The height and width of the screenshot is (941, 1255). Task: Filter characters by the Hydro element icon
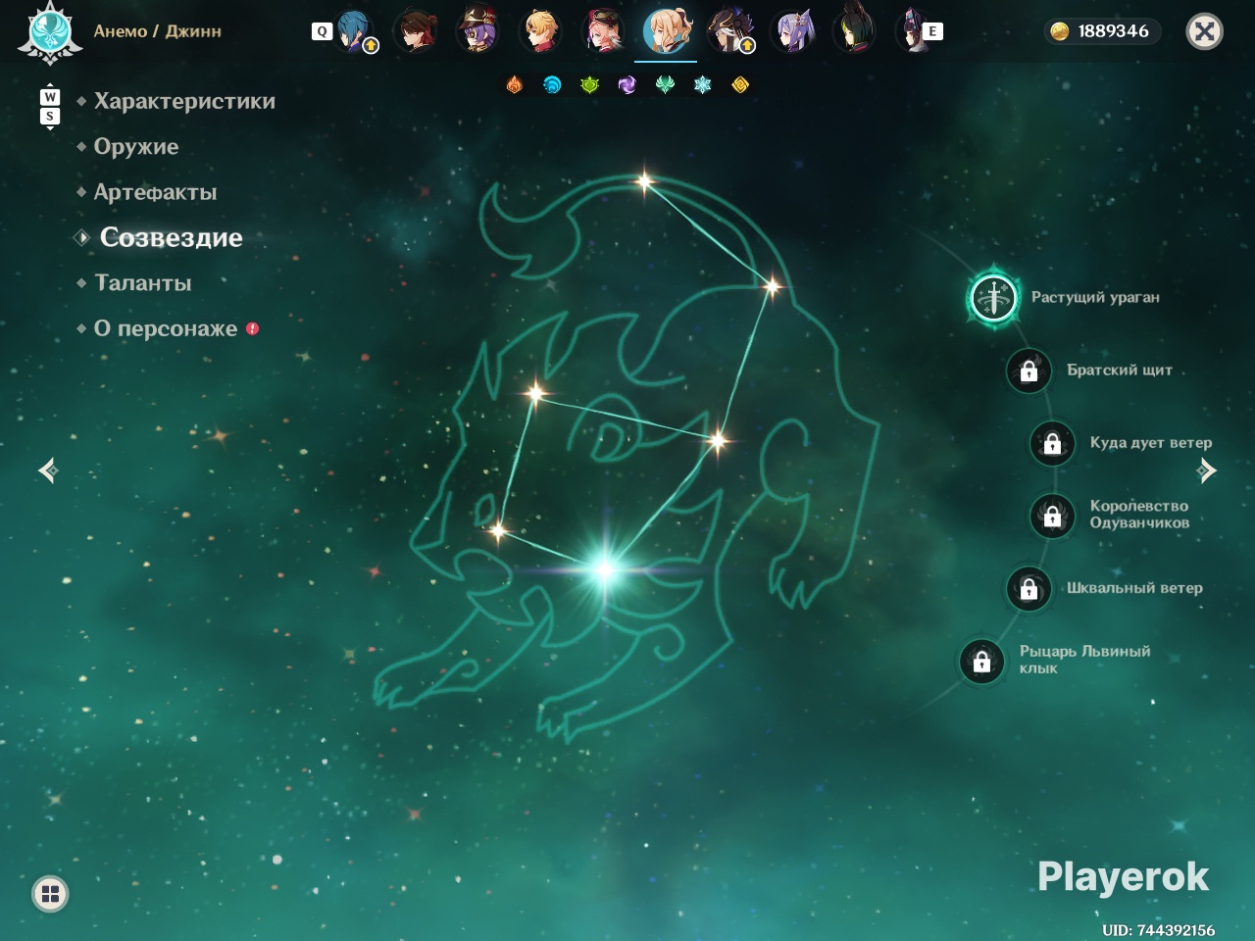[x=552, y=85]
